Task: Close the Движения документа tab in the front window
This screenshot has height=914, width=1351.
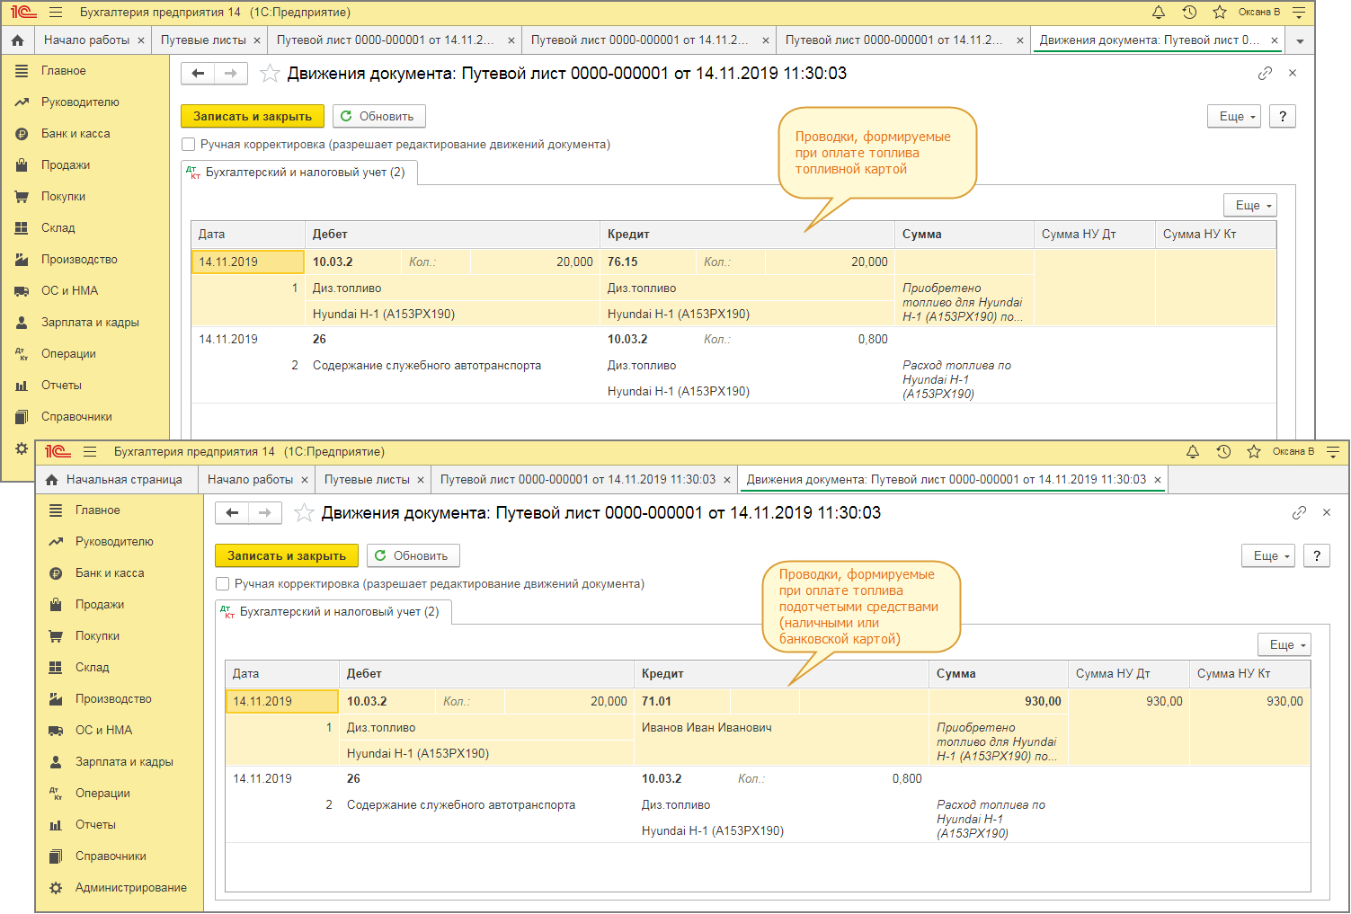Action: point(1158,480)
